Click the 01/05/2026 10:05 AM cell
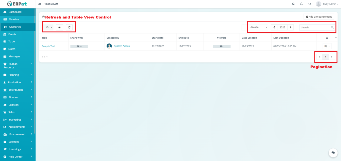The image size is (341, 161). [285, 46]
